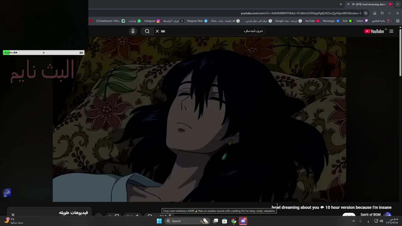Screen dimensions: 402x226
Task: Open the 'واتساب' WhatsApp bookmark
Action: click(134, 21)
